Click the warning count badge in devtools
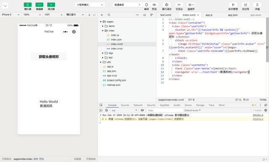The width and height of the screenshot is (269, 162). [x=253, y=105]
